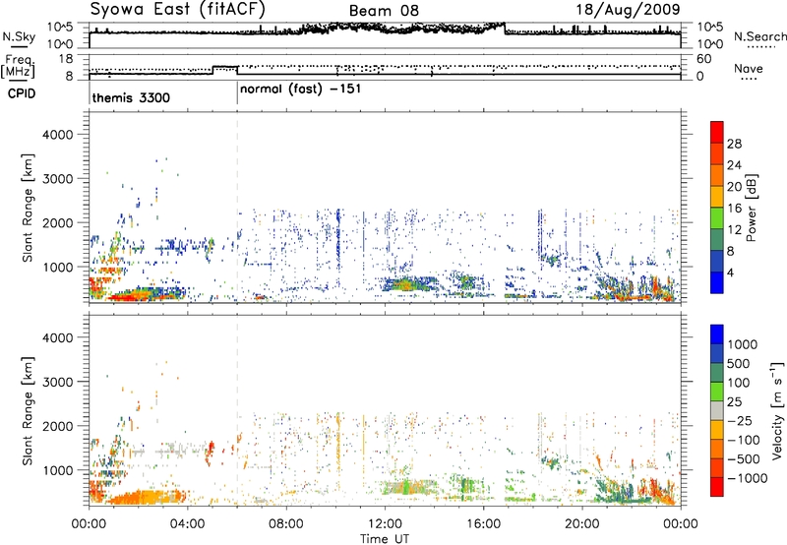The height and width of the screenshot is (545, 787).
Task: Click the '04:00' time tick label
Action: (188, 524)
